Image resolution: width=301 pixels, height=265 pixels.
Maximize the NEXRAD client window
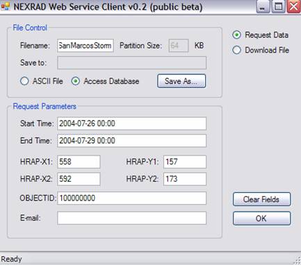278,7
